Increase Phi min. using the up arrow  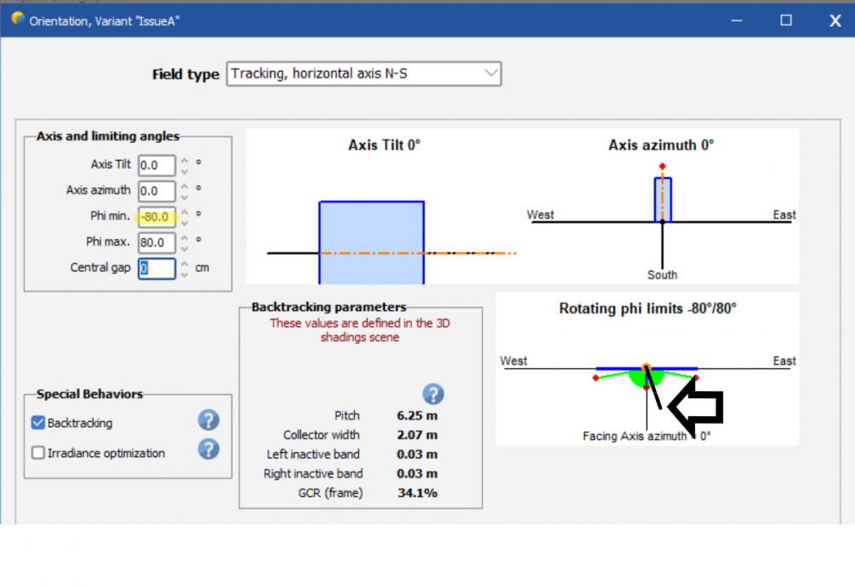click(185, 212)
